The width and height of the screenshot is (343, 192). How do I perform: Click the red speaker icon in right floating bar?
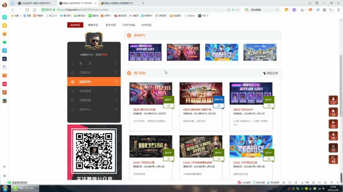[333, 136]
